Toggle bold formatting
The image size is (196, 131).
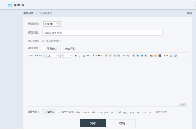coord(76,56)
